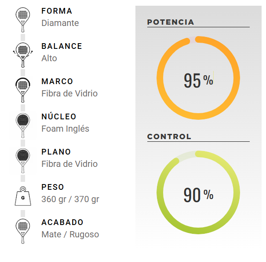Click the Diamante shape value
This screenshot has width=266, height=262.
point(60,23)
